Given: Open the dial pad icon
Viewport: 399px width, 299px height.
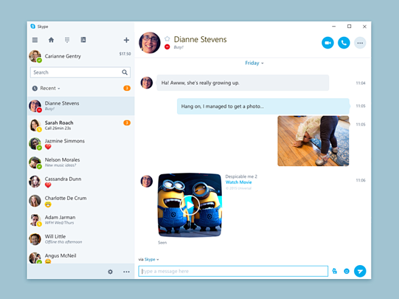Looking at the screenshot, I should [67, 40].
